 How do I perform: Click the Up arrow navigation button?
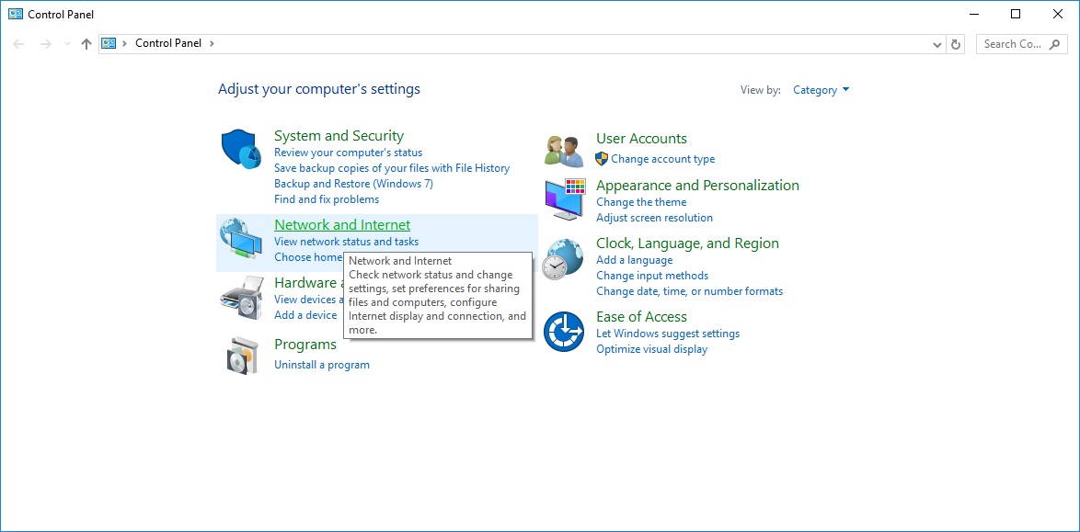click(86, 43)
